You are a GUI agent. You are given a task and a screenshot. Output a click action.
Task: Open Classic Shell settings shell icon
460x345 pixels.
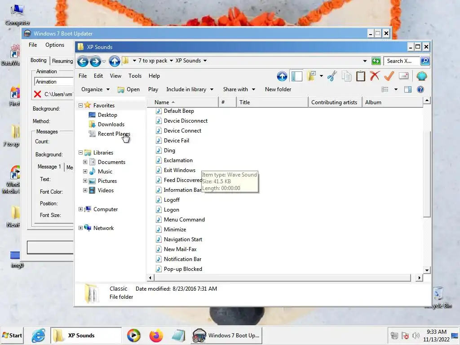pos(421,76)
